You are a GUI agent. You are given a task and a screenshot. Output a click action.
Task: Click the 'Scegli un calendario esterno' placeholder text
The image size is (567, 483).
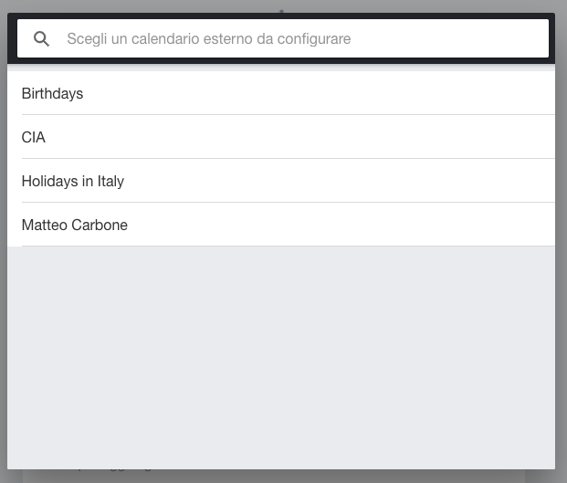pyautogui.click(x=209, y=39)
